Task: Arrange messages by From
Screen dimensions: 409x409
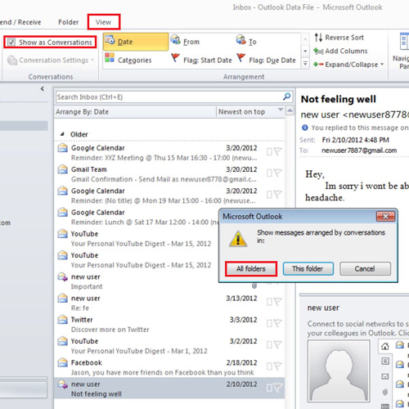Action: point(186,41)
